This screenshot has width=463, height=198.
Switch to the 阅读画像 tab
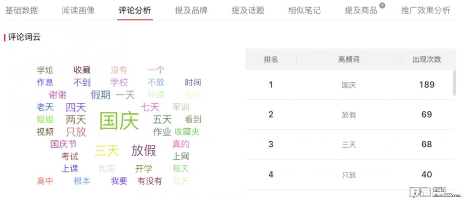coord(78,10)
